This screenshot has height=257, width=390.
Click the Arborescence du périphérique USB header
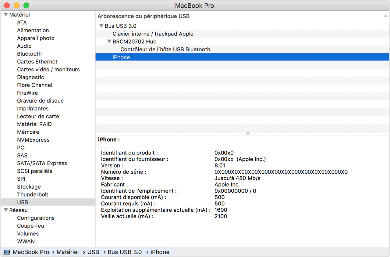(144, 16)
